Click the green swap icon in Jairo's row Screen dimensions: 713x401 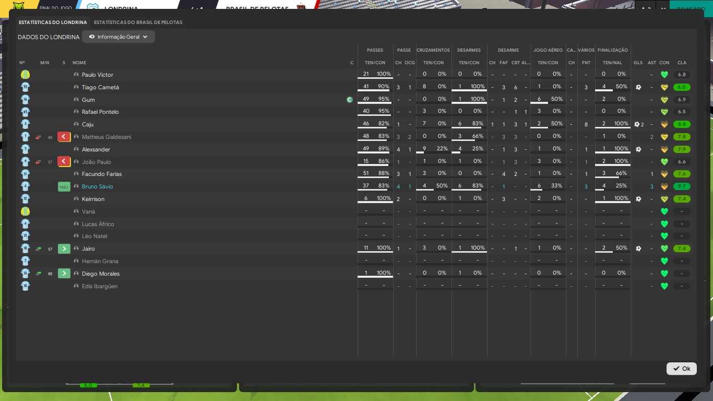(x=38, y=249)
